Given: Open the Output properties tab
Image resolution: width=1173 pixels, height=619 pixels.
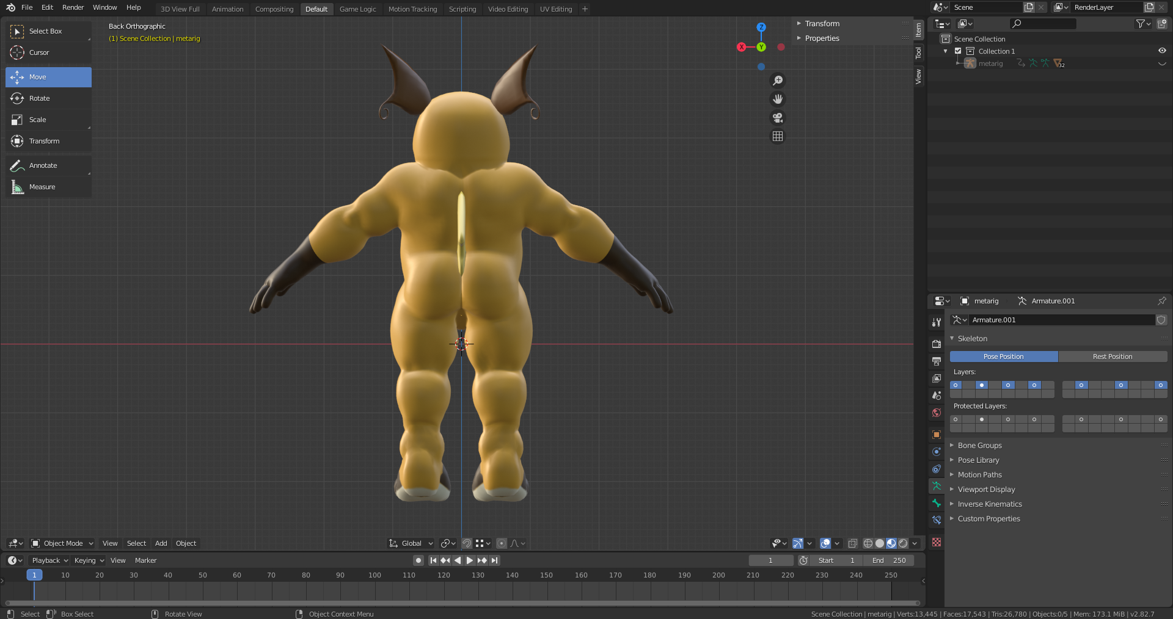Looking at the screenshot, I should [936, 361].
